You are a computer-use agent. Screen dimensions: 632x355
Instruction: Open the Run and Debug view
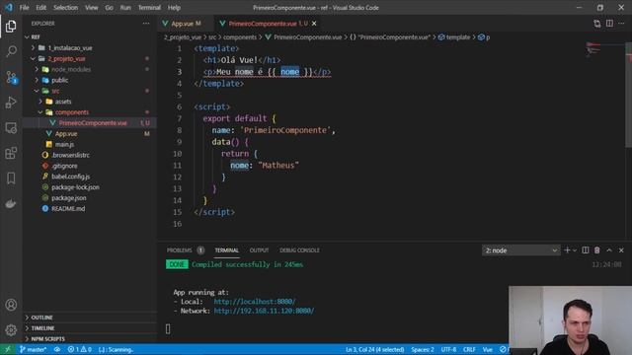click(x=11, y=103)
